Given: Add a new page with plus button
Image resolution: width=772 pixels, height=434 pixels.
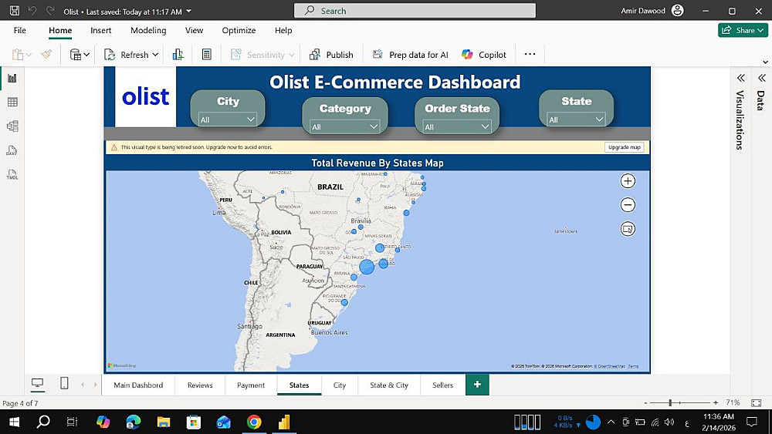Looking at the screenshot, I should pos(477,385).
